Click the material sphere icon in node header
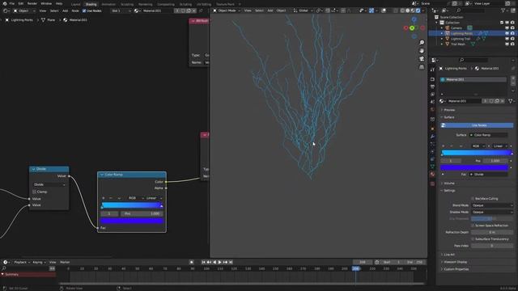The image size is (518, 291). point(136,11)
